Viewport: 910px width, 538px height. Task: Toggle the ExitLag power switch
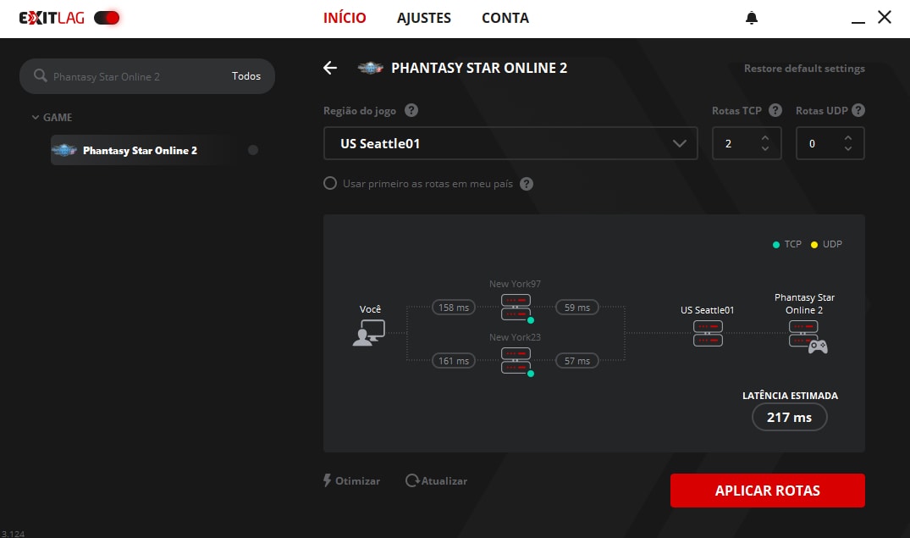click(x=107, y=18)
